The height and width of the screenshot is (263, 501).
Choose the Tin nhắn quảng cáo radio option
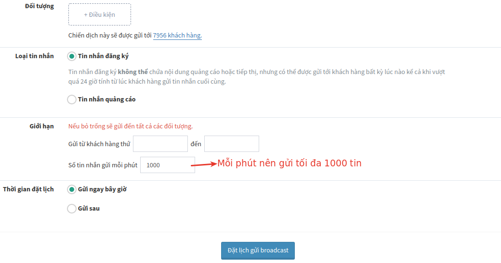pos(72,100)
